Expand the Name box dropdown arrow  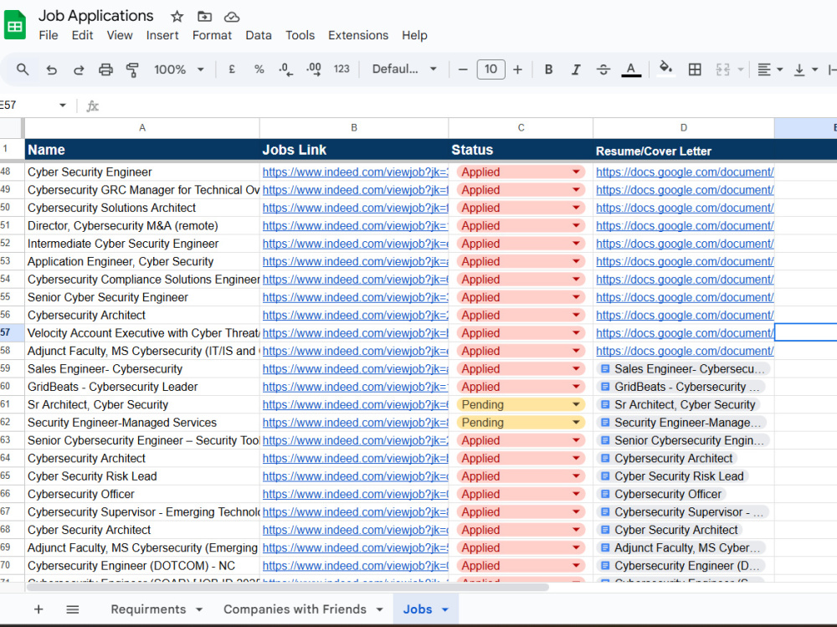click(x=63, y=105)
